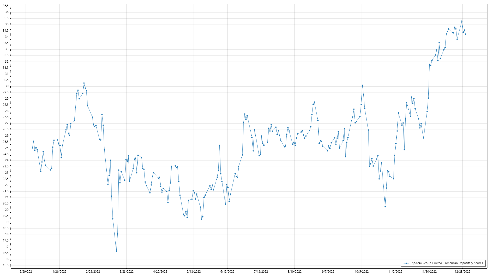Click the 15.5 y-axis tick label
Image resolution: width=491 pixels, height=276 pixels.
[6, 265]
